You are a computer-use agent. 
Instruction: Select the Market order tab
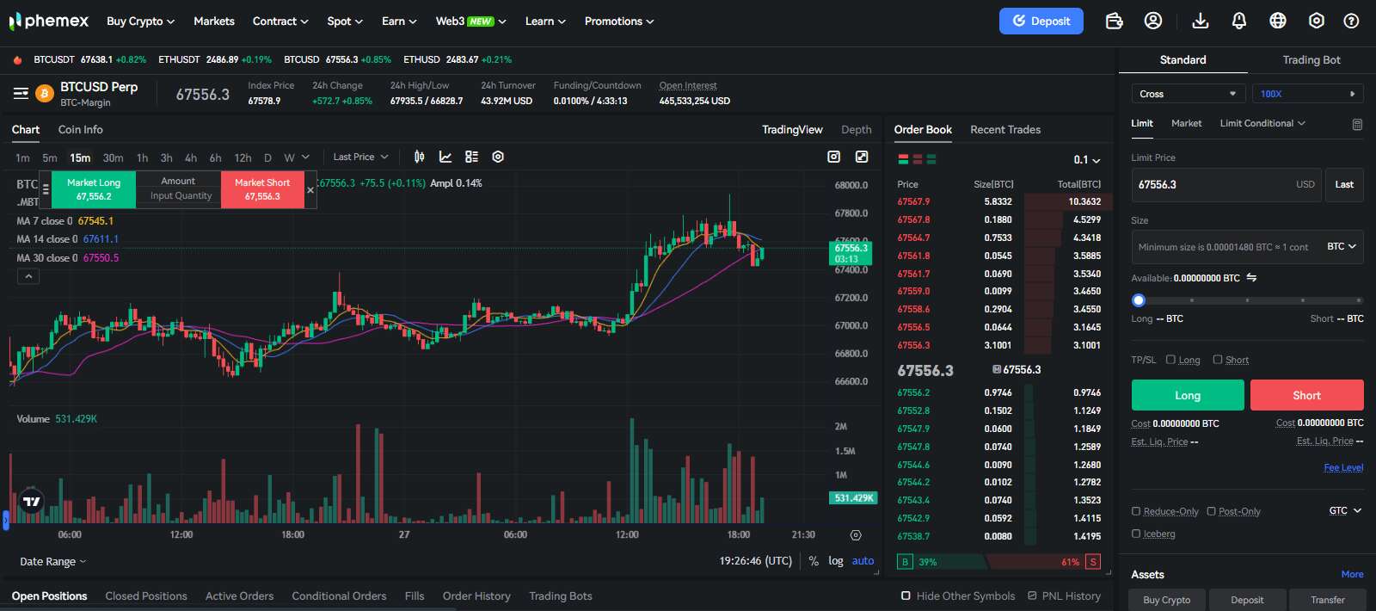pos(1186,123)
